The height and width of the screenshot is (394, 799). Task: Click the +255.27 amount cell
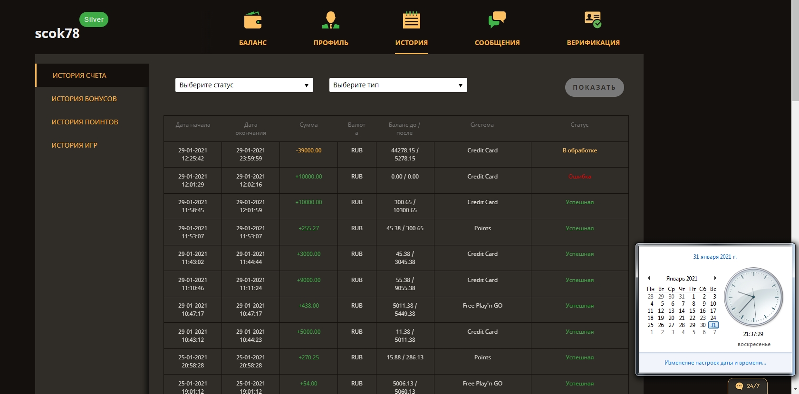308,228
